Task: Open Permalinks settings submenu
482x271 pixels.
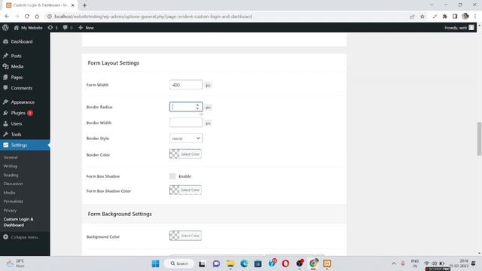Action: click(14, 202)
